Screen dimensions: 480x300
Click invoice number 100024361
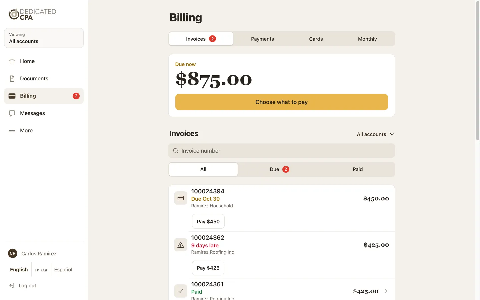click(x=207, y=284)
